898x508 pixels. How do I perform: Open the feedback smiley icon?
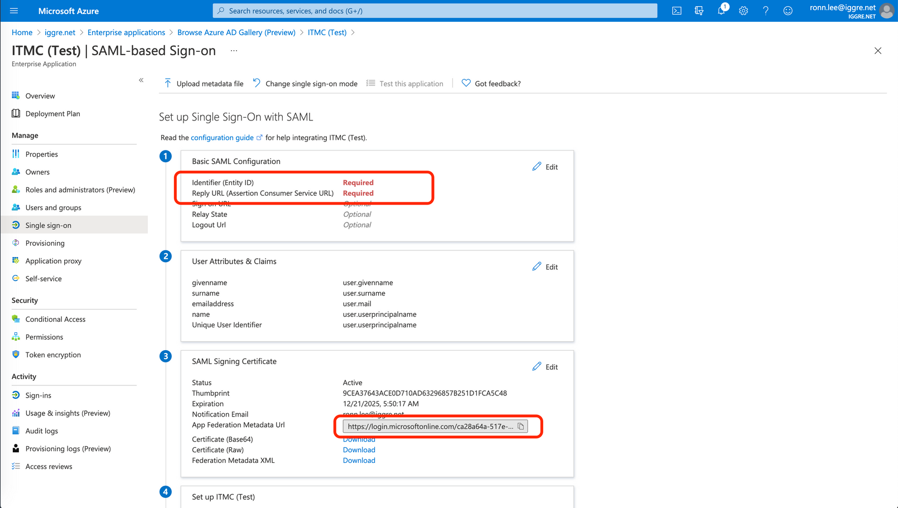[788, 11]
